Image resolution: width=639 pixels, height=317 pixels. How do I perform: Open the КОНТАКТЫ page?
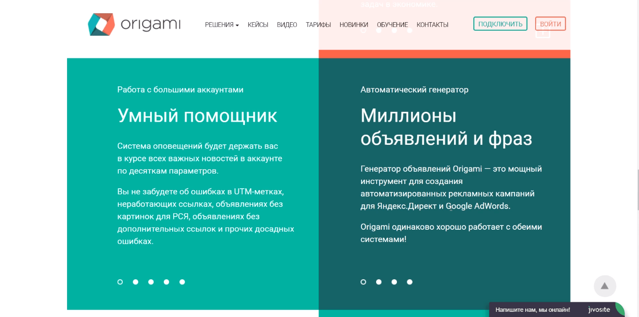(432, 25)
